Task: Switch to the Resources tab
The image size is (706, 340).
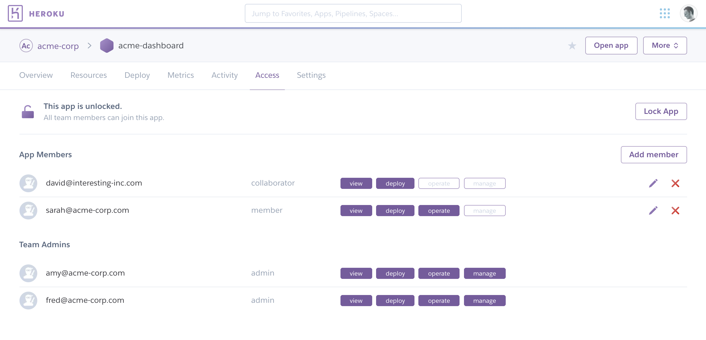Action: pos(88,75)
